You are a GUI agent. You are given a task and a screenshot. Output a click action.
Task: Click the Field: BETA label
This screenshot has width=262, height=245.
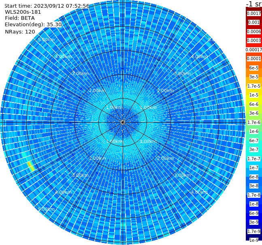(20, 18)
